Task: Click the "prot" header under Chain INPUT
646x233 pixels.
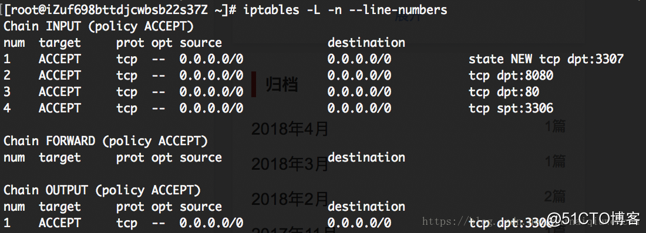Action: 130,43
